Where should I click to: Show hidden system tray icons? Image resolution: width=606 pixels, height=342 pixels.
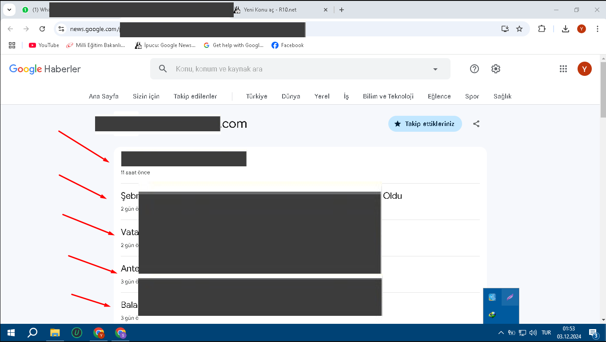(x=501, y=333)
